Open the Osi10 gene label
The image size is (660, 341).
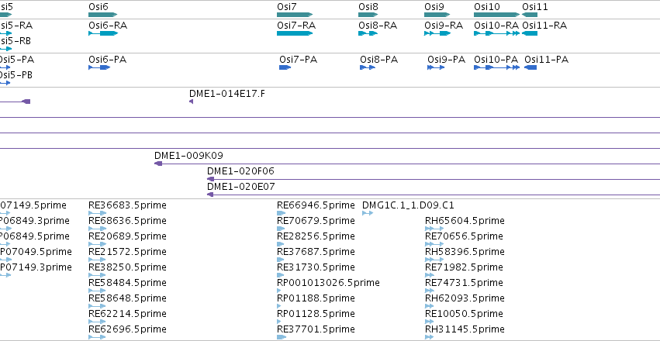[x=487, y=7]
